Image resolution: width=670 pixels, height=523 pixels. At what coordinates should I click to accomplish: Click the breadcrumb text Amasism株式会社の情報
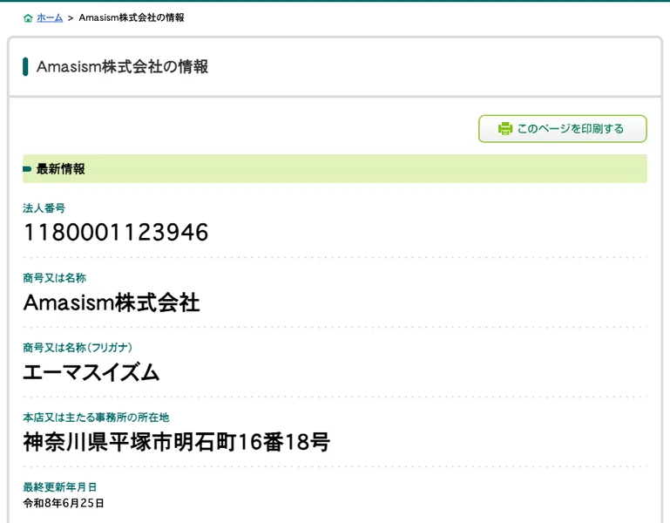tap(132, 17)
